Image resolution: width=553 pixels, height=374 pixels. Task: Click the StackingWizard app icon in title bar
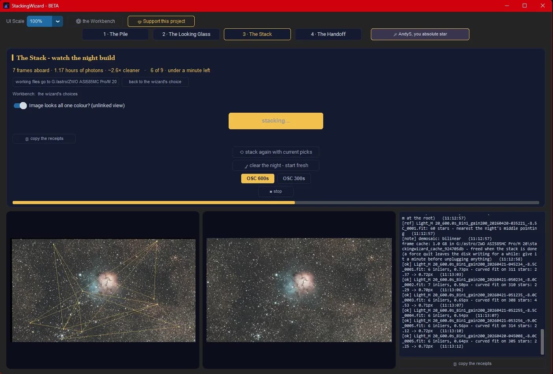click(6, 6)
